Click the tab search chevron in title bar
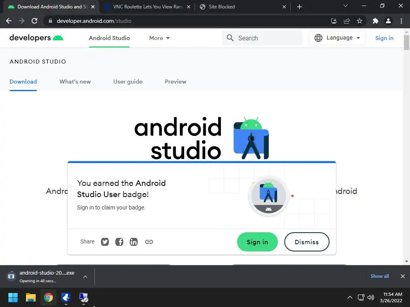This screenshot has height=307, width=410. coord(346,6)
